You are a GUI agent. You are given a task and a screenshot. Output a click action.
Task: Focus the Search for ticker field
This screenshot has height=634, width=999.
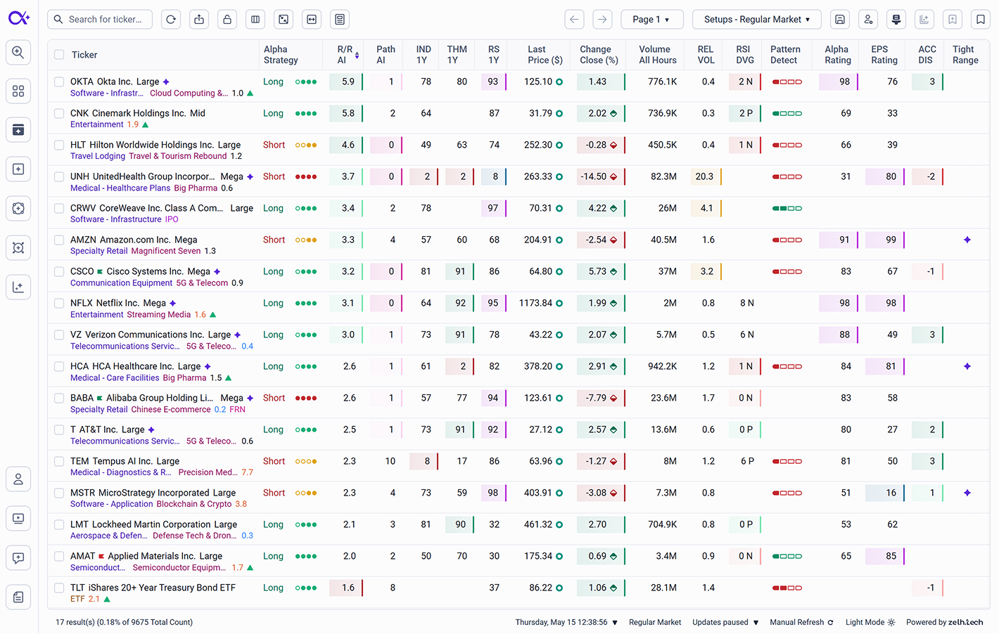pos(100,20)
